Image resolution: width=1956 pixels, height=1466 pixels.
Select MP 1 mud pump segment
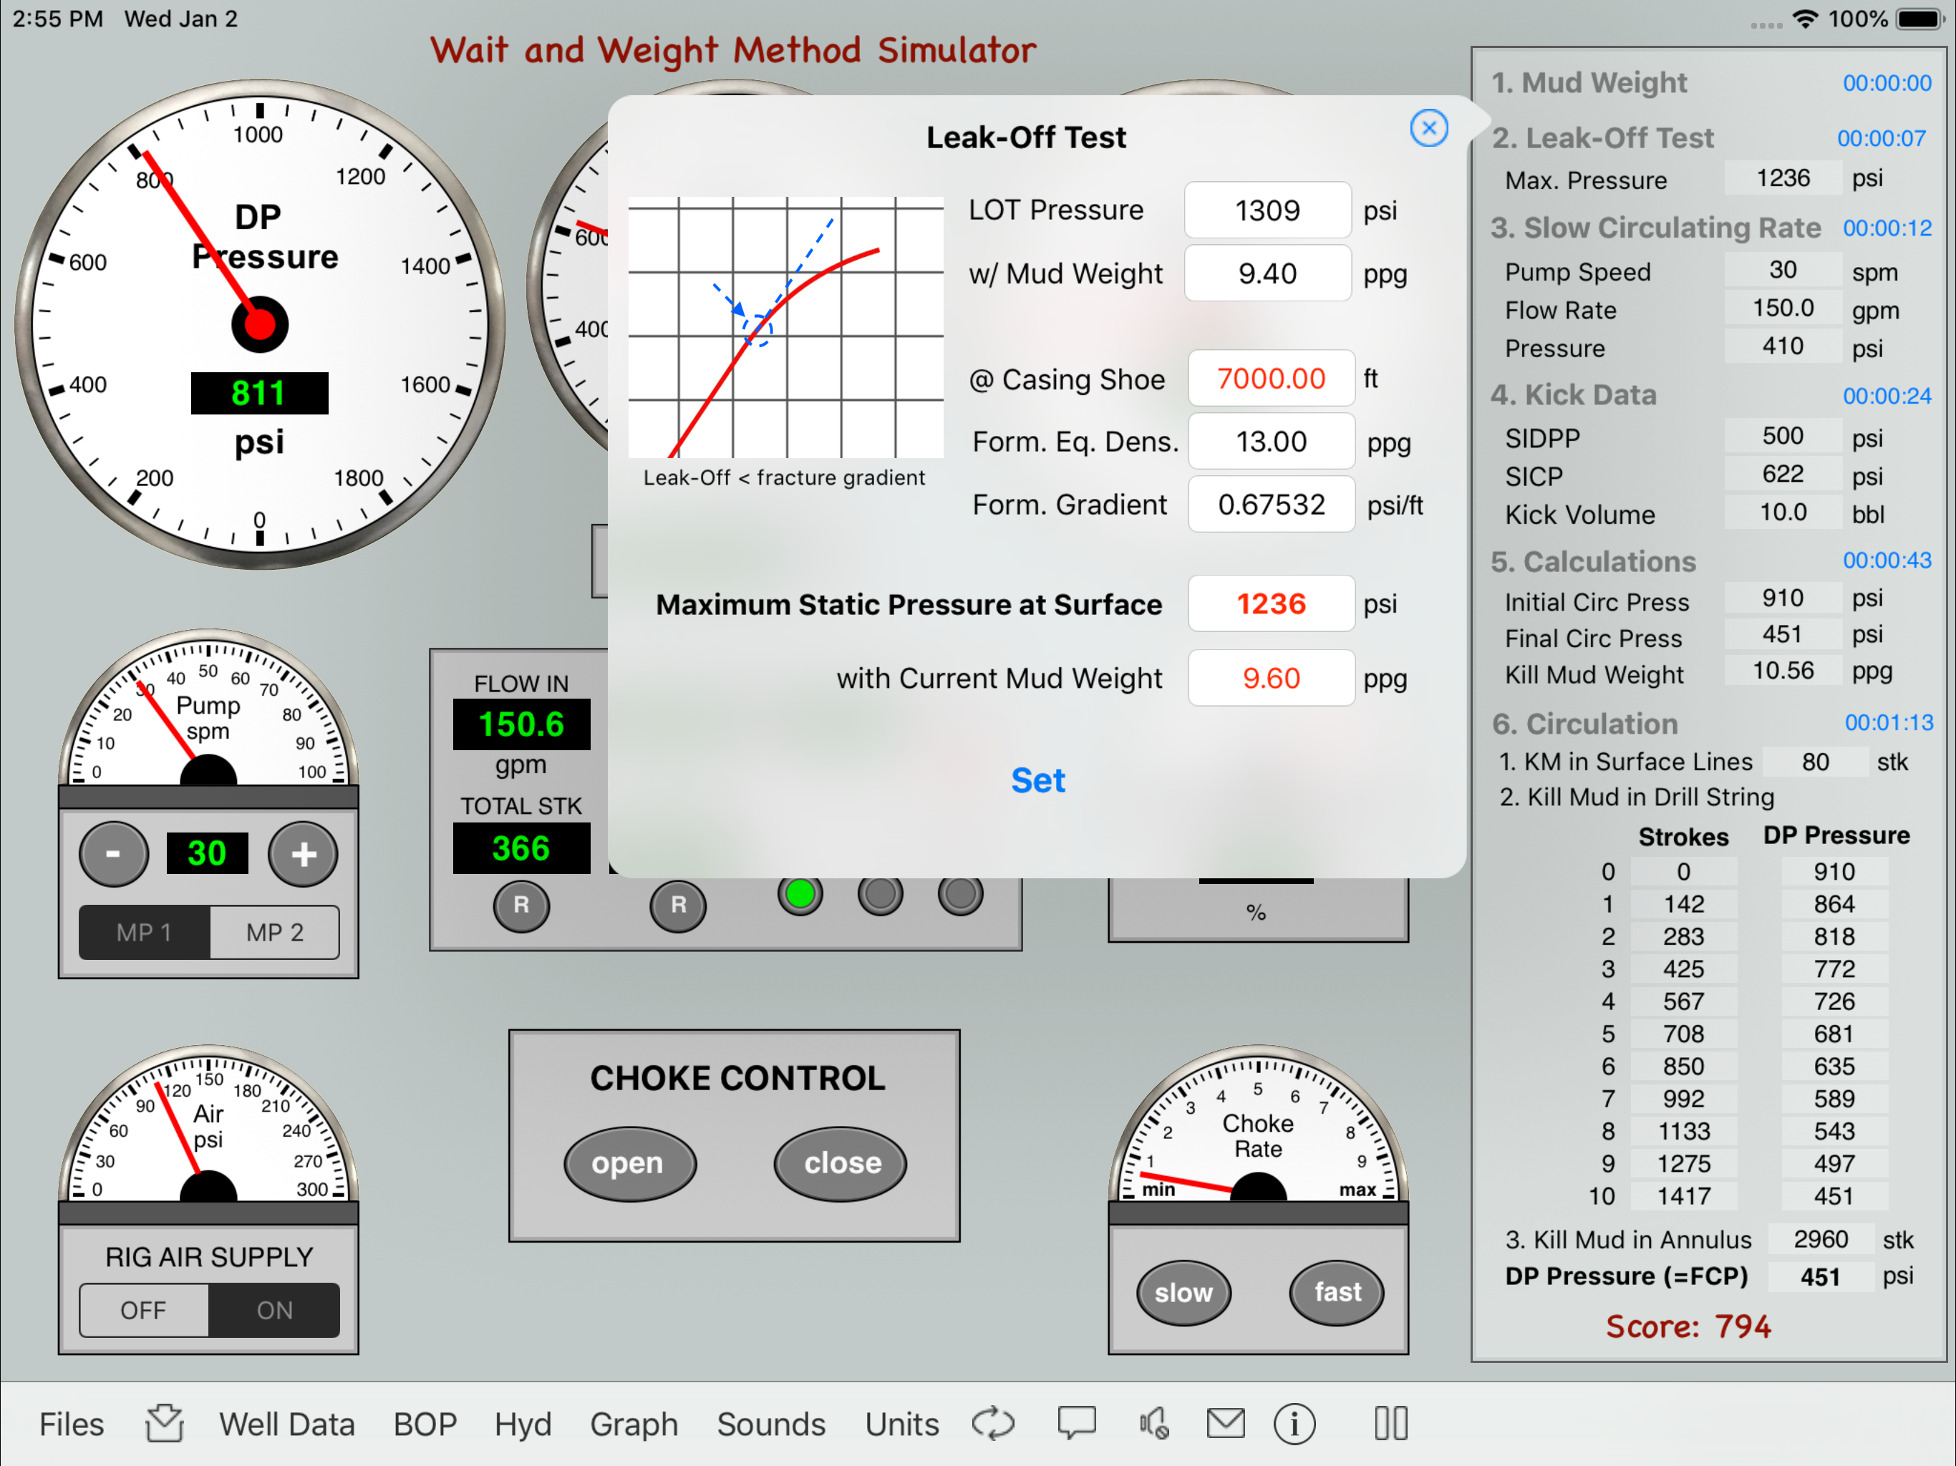click(144, 932)
